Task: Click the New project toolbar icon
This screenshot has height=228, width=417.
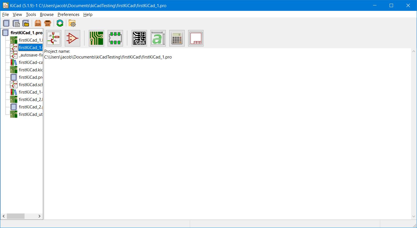Action: pyautogui.click(x=6, y=23)
